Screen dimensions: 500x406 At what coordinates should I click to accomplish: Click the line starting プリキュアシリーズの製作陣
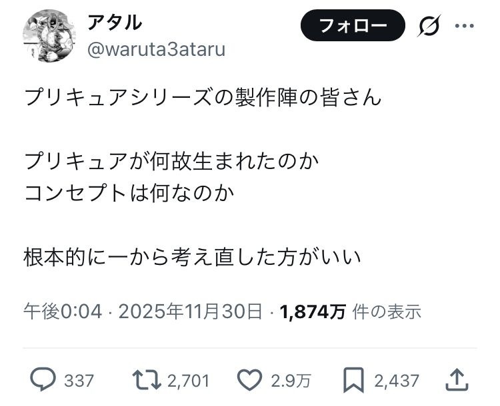pyautogui.click(x=203, y=97)
